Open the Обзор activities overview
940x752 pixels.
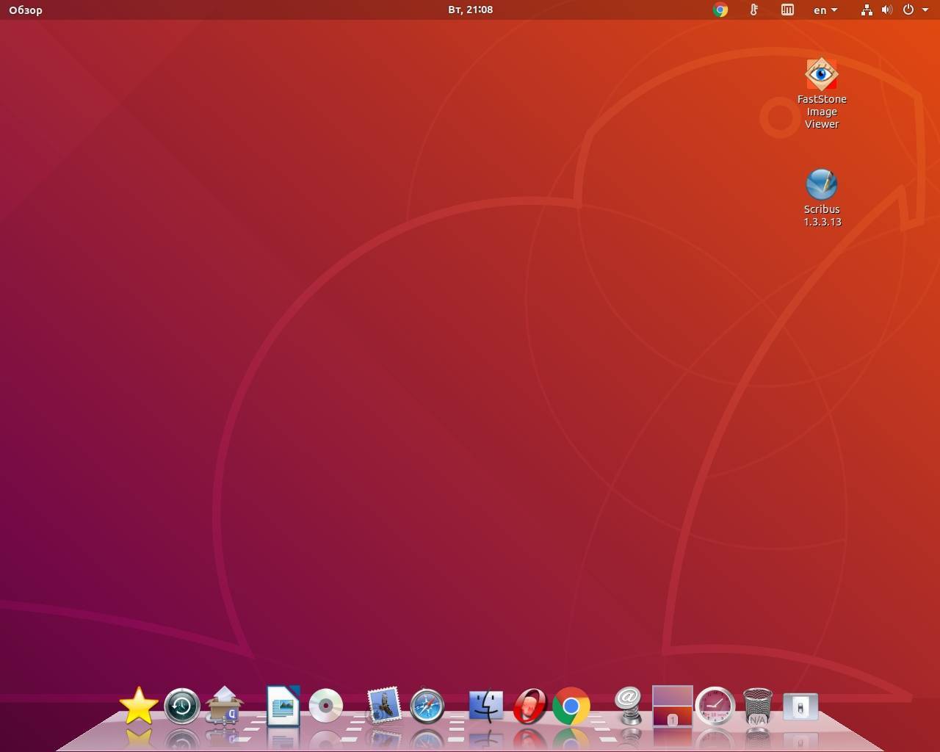tap(26, 10)
